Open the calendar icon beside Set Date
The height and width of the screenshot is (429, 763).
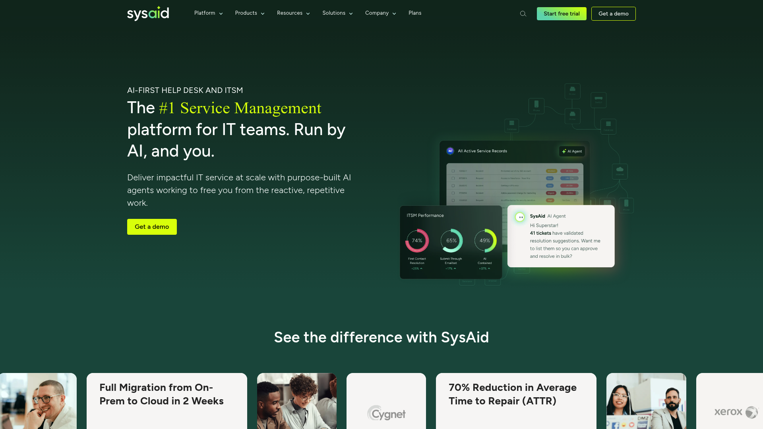pyautogui.click(x=575, y=200)
